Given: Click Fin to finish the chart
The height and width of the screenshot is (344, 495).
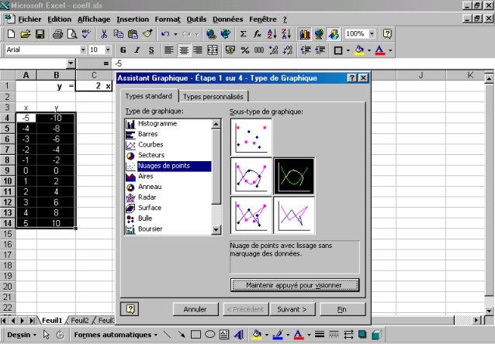Looking at the screenshot, I should (342, 309).
